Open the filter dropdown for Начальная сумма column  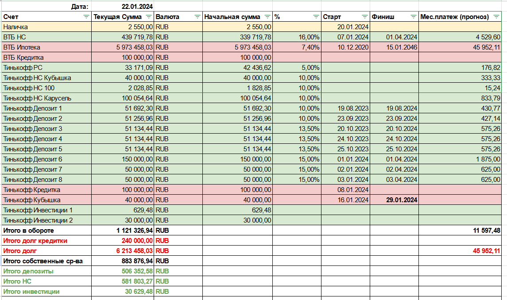pyautogui.click(x=267, y=17)
